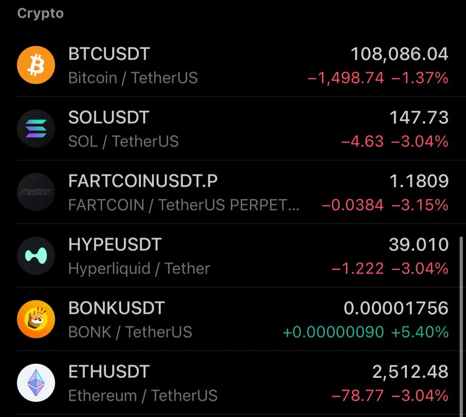Click the watchlist scrollbar on right edge
Viewport: 466px width, 417px height.
[461, 326]
